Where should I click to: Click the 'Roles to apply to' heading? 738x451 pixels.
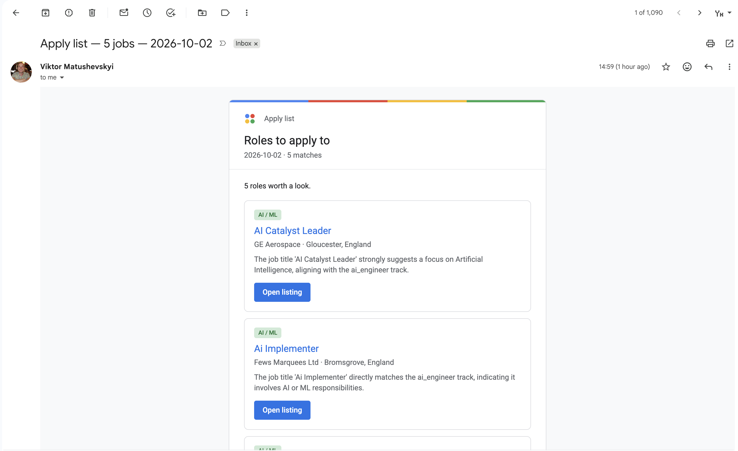point(287,140)
